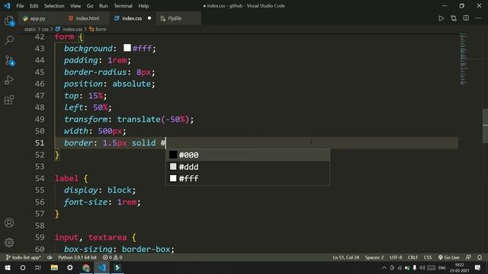Click the css folder breadcrumb
Image resolution: width=488 pixels, height=274 pixels.
(x=46, y=29)
